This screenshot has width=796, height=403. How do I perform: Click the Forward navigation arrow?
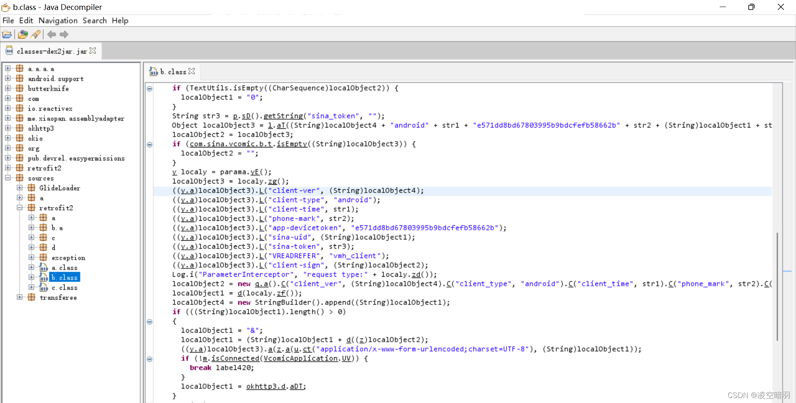tap(64, 34)
